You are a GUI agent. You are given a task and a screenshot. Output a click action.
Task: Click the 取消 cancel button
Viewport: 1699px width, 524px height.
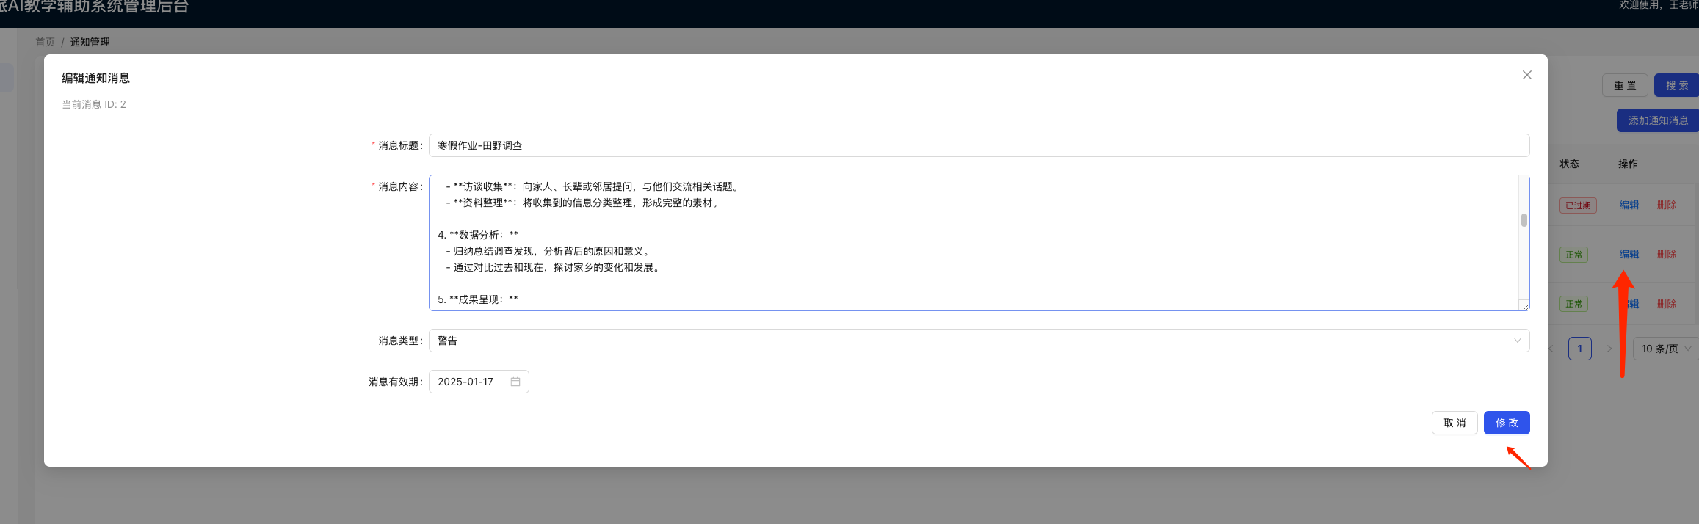(x=1455, y=423)
